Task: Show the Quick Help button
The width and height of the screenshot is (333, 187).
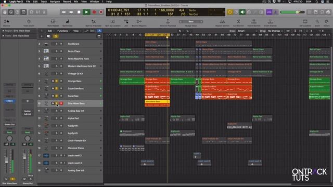Action: pyautogui.click(x=17, y=12)
